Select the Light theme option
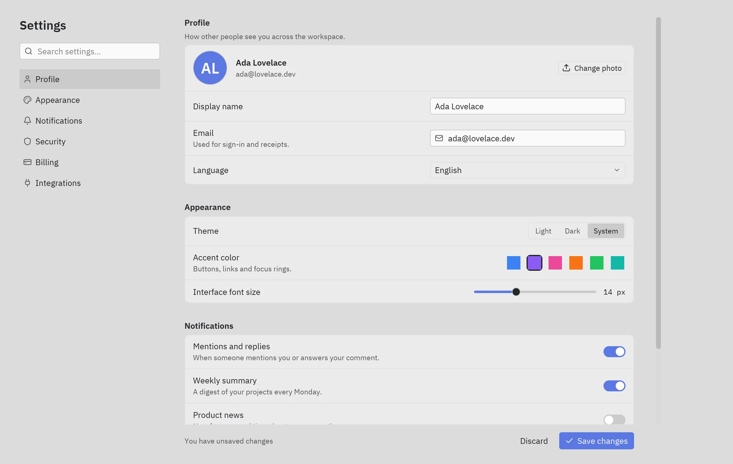 click(543, 231)
